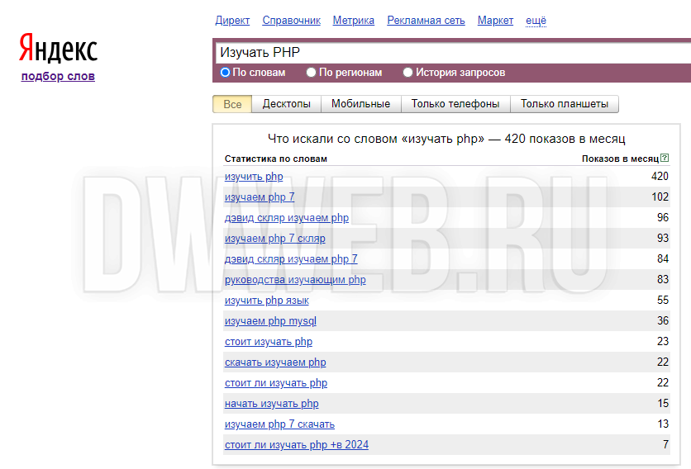Focus the search field with Изучать PHP
The height and width of the screenshot is (469, 691).
453,52
